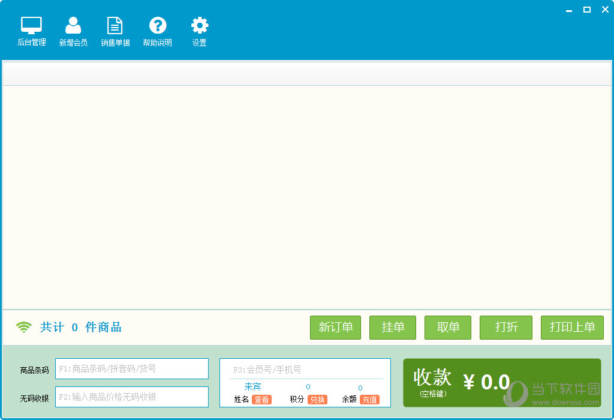Screen dimensions: 614x420
Task: Maximize the cashier window
Action: click(587, 10)
